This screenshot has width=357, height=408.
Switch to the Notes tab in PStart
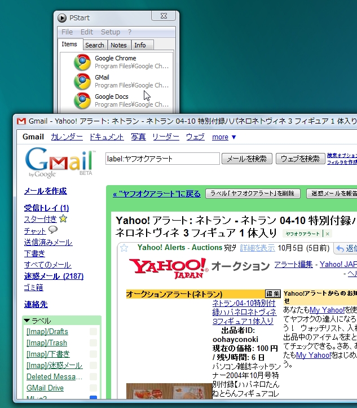coord(119,45)
